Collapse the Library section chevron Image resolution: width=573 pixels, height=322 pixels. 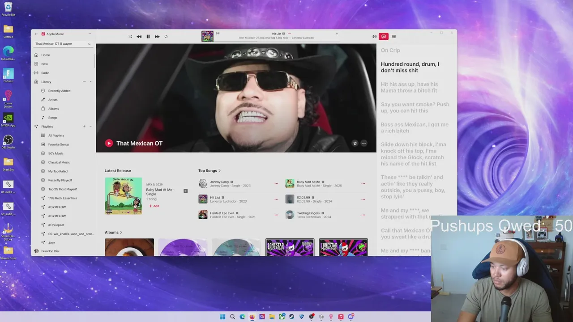click(90, 82)
